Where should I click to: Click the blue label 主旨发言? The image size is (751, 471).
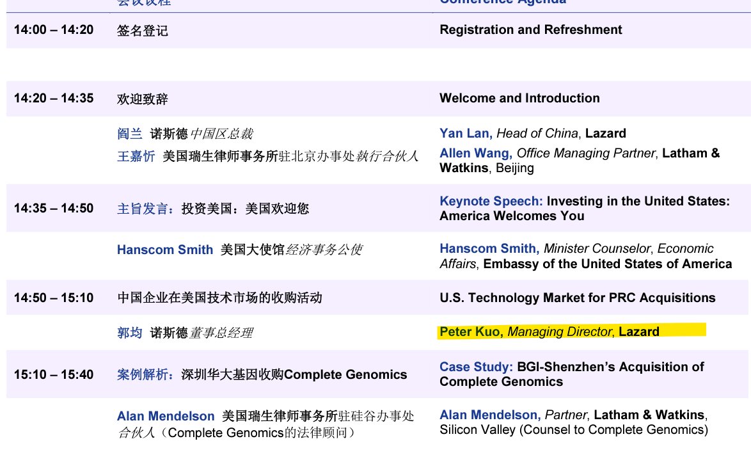tap(146, 209)
